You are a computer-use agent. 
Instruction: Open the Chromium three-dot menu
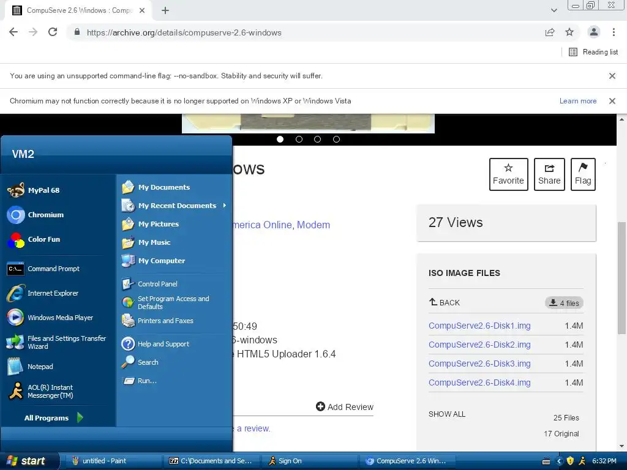tap(614, 32)
